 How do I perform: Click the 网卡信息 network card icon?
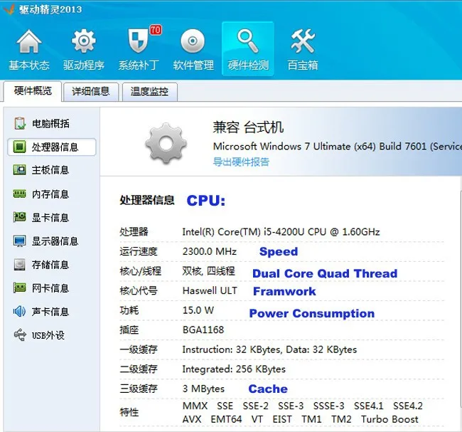point(20,288)
